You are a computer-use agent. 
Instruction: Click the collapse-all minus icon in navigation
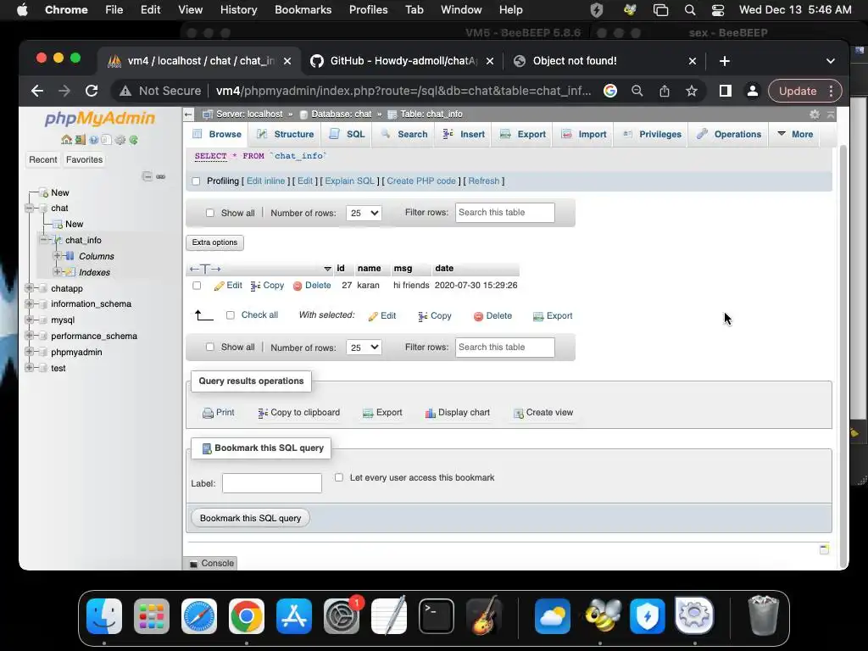click(147, 176)
